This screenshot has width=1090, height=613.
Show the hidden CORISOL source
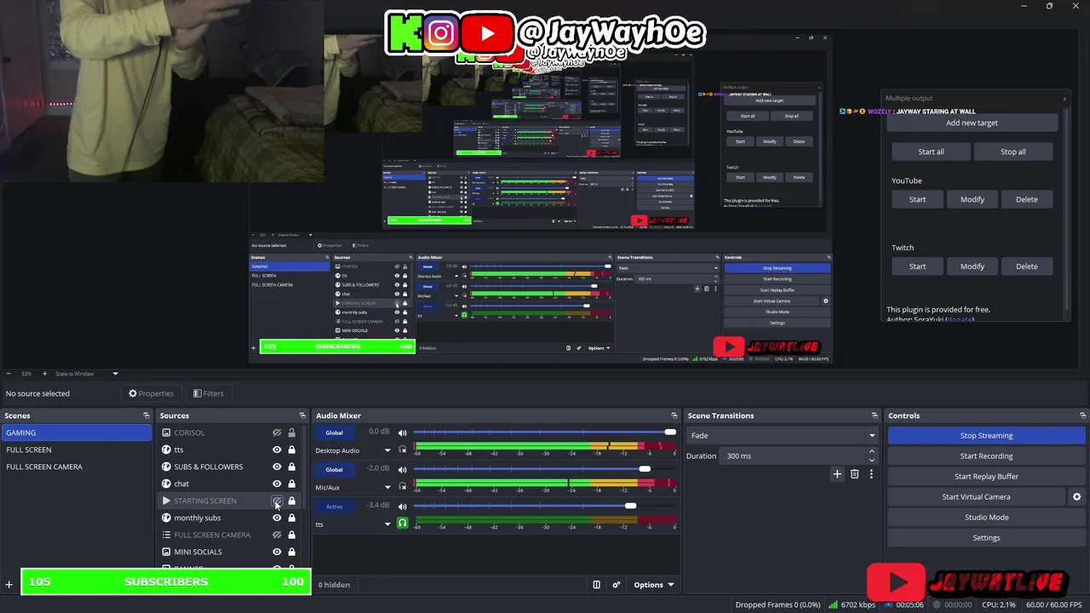pos(277,433)
